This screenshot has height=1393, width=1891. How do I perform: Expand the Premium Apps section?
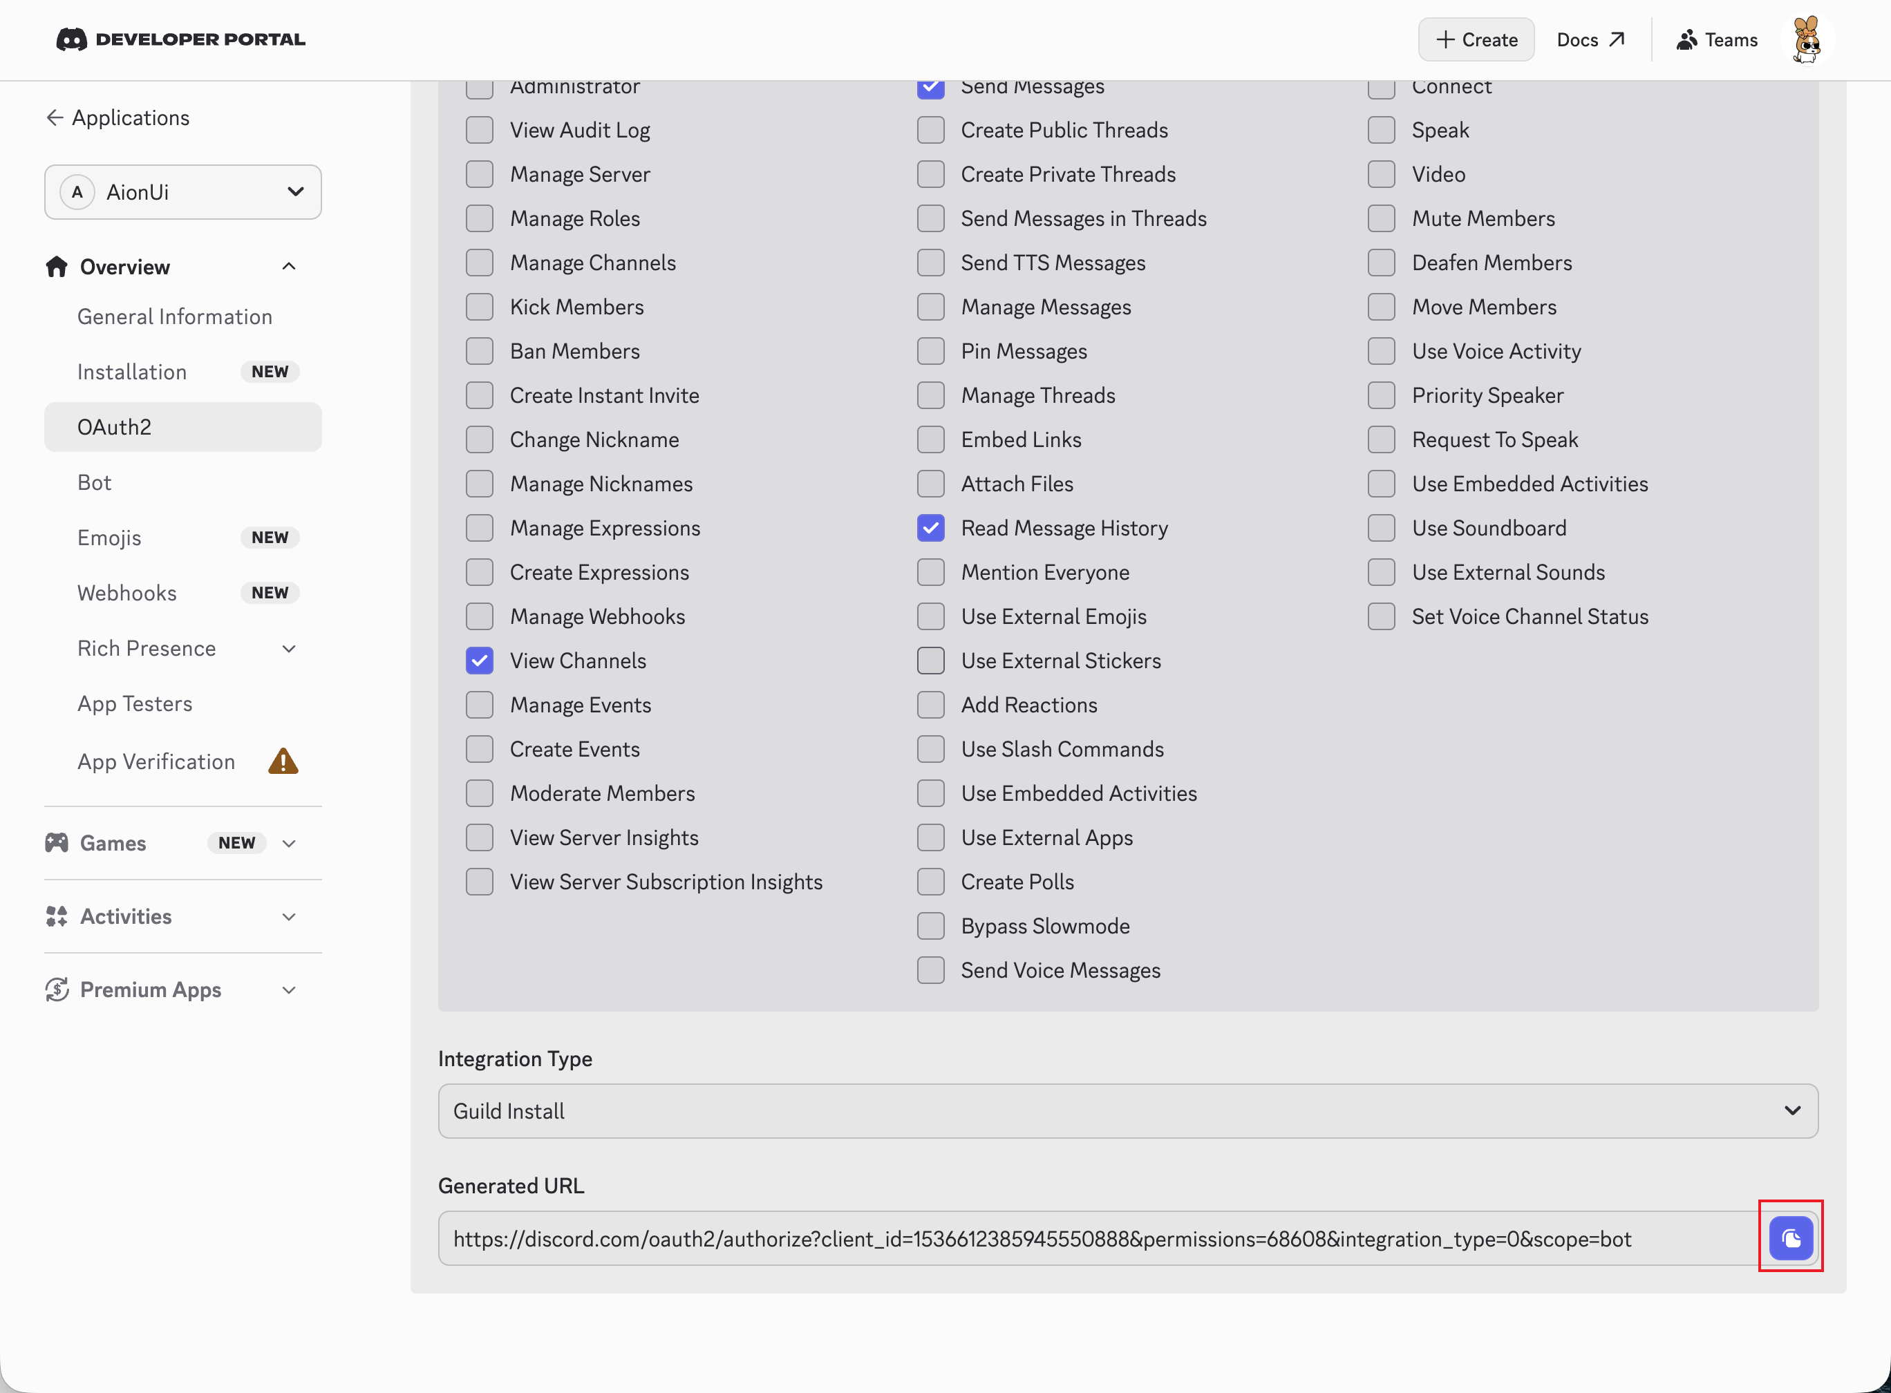coord(288,990)
